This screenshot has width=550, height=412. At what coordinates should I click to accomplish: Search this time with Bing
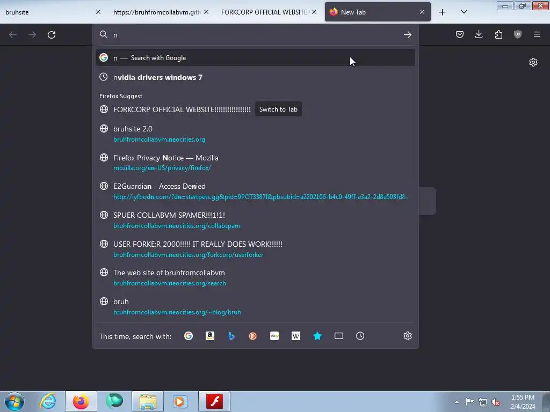tap(231, 336)
